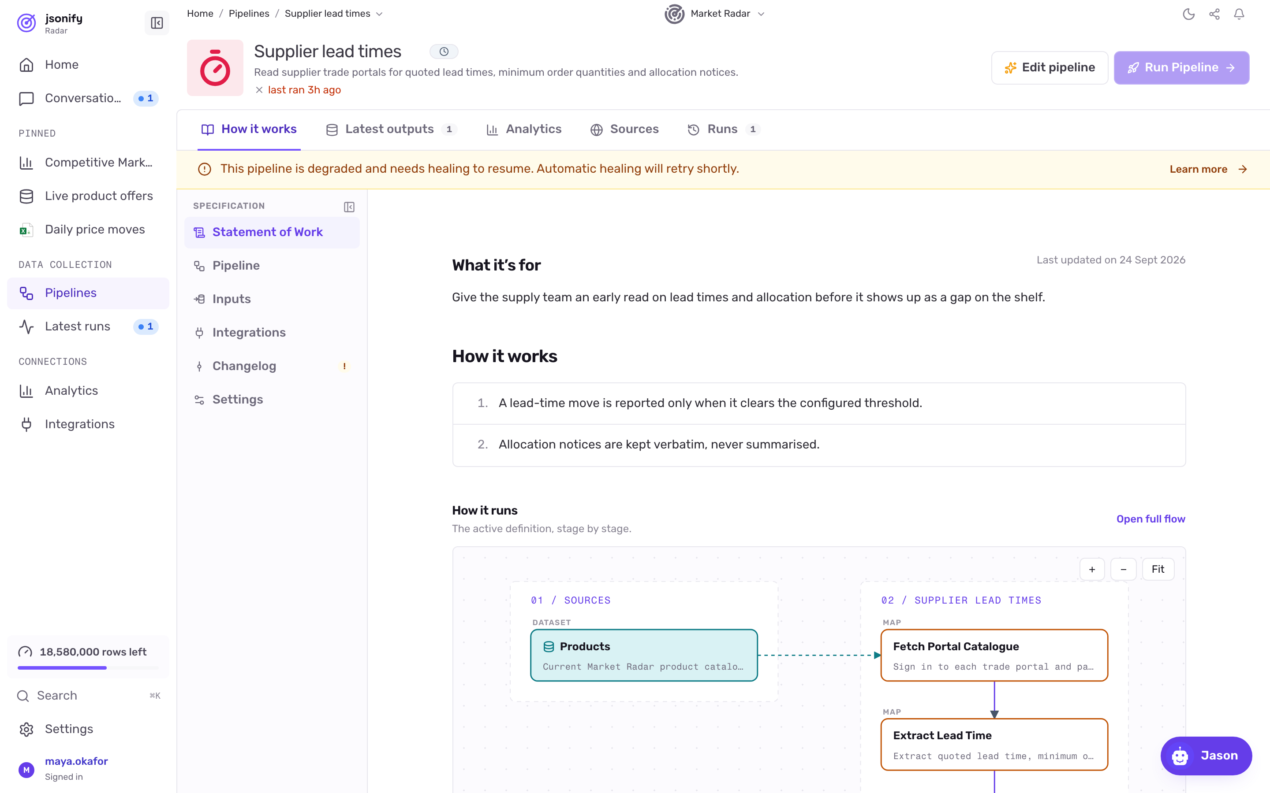Go to Latest runs

[88, 326]
